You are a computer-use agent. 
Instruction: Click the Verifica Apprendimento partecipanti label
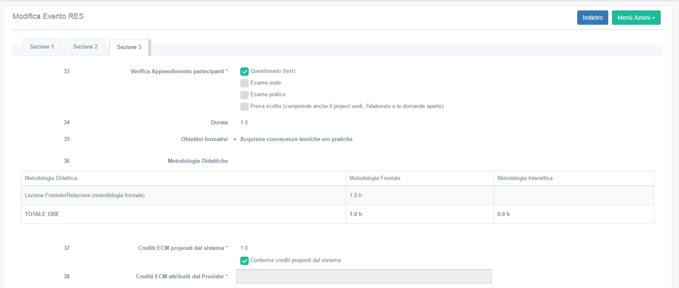point(177,72)
